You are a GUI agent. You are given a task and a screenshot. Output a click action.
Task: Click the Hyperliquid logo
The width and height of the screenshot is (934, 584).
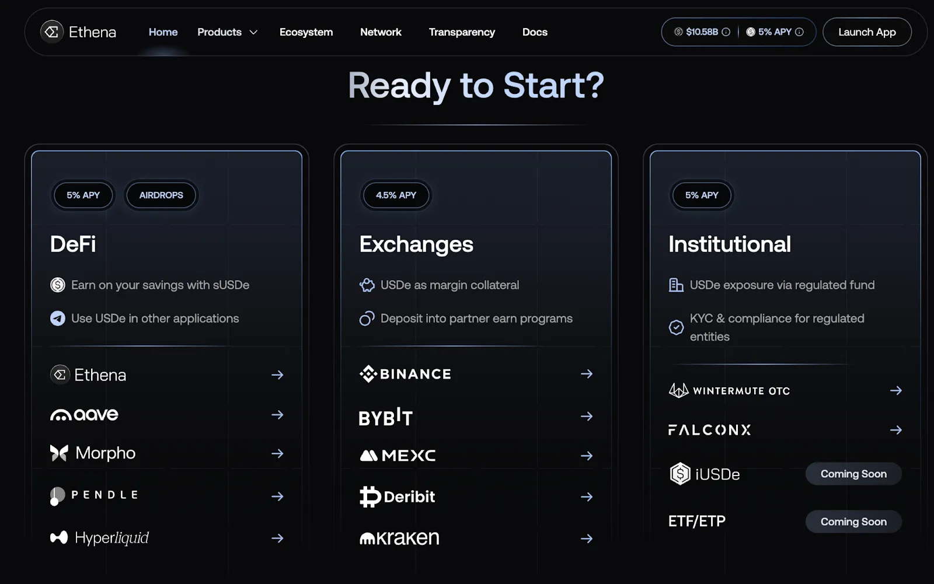pos(99,537)
